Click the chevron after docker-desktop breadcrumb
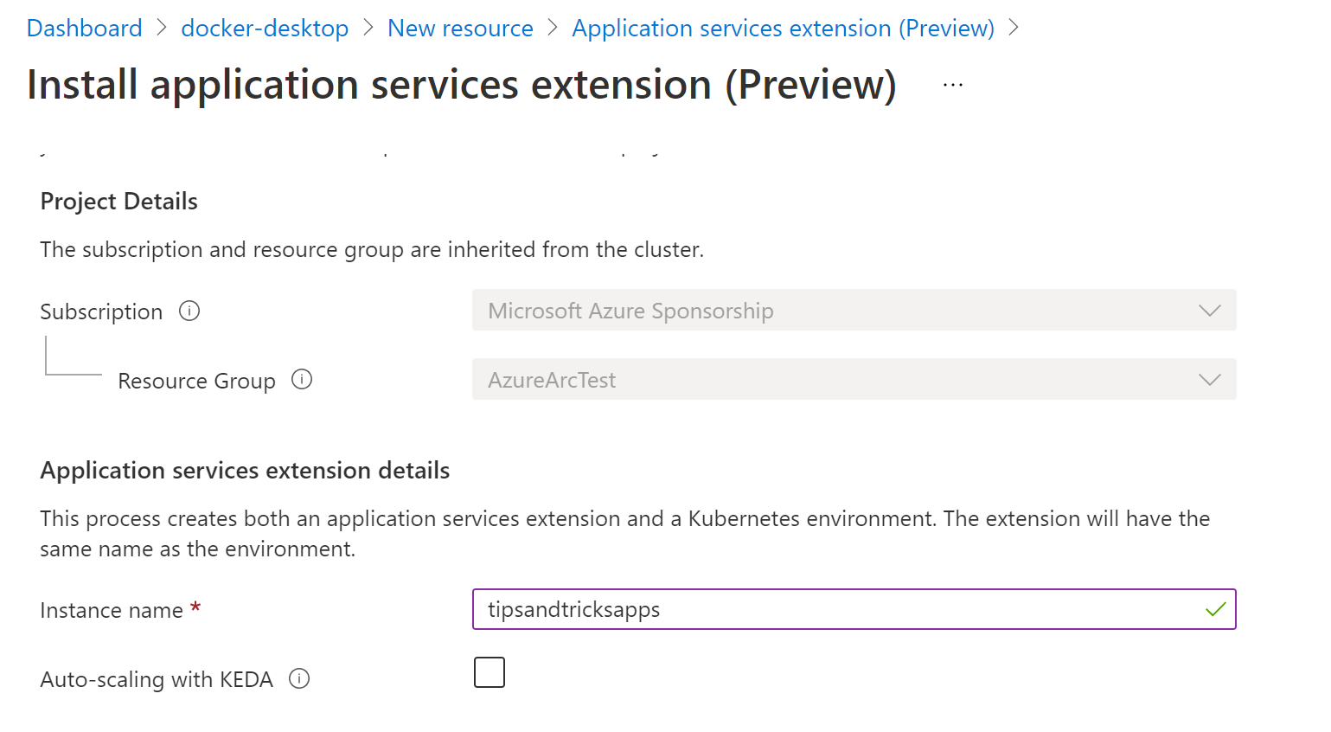Image resolution: width=1331 pixels, height=732 pixels. pyautogui.click(x=368, y=28)
